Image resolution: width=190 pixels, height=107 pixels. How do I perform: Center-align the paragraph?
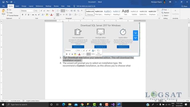[x=61, y=15]
